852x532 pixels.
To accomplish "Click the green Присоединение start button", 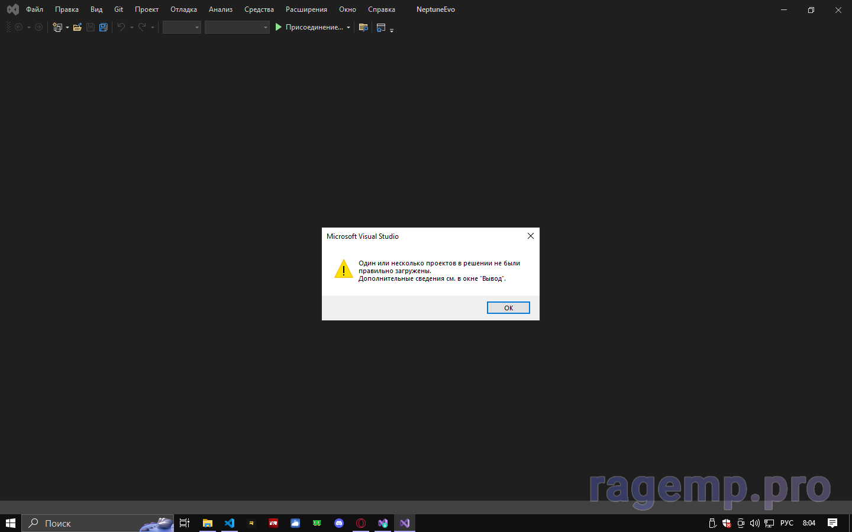I will point(309,27).
